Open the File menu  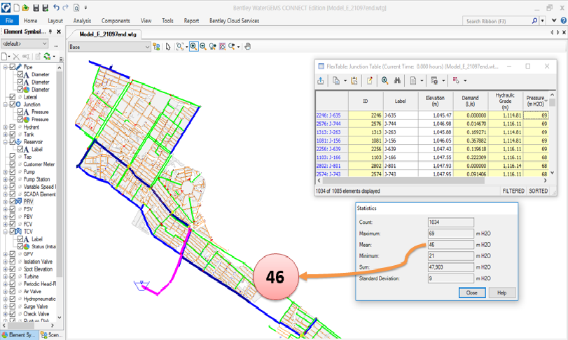(9, 20)
